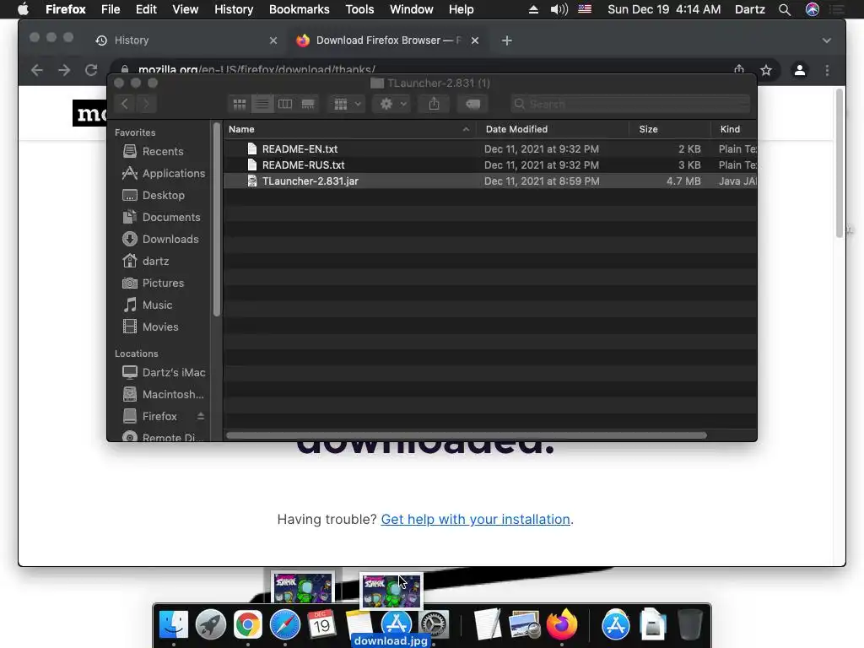Sort files by Name column

[x=350, y=129]
